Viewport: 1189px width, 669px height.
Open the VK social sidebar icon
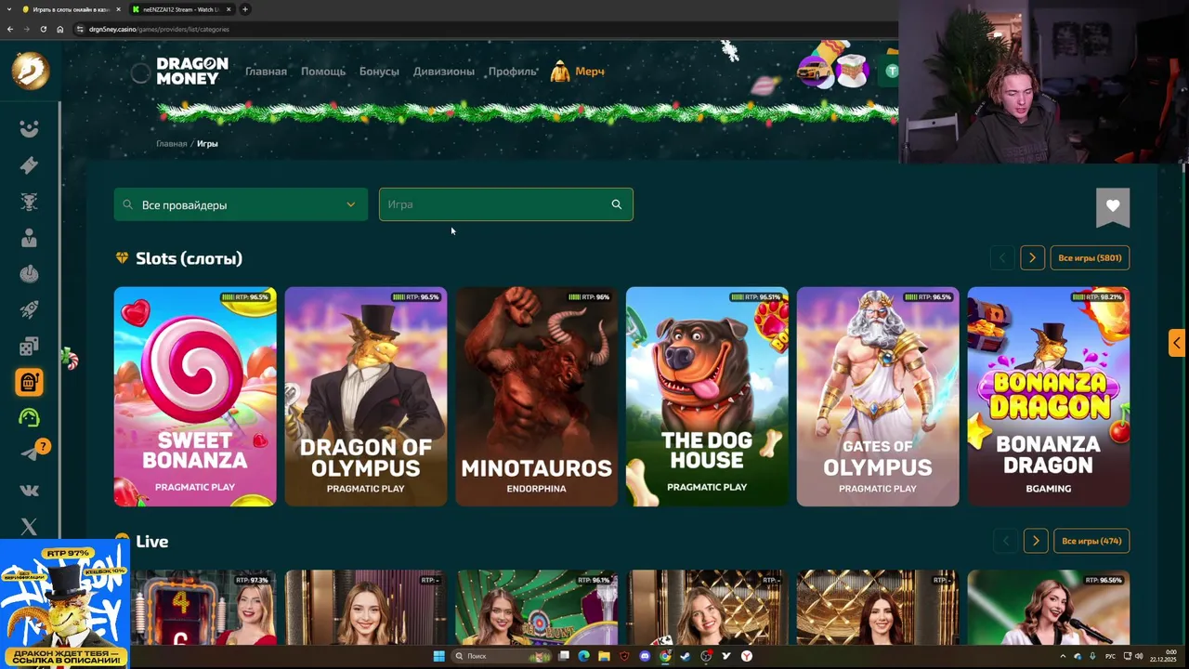(29, 490)
